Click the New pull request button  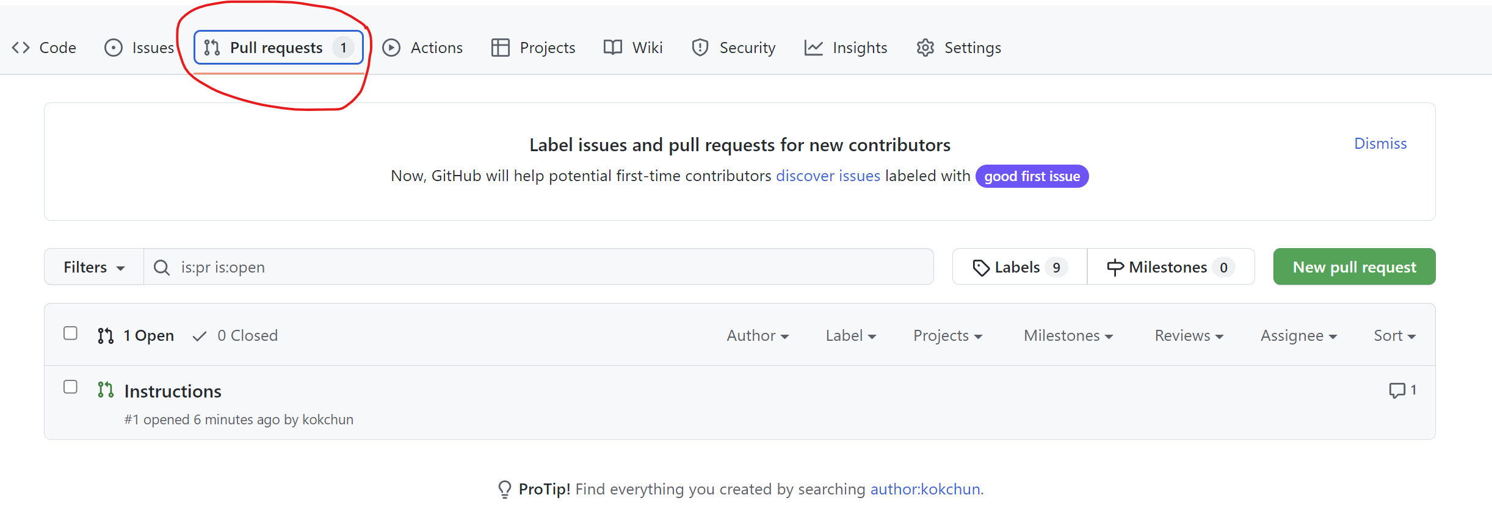click(1354, 267)
